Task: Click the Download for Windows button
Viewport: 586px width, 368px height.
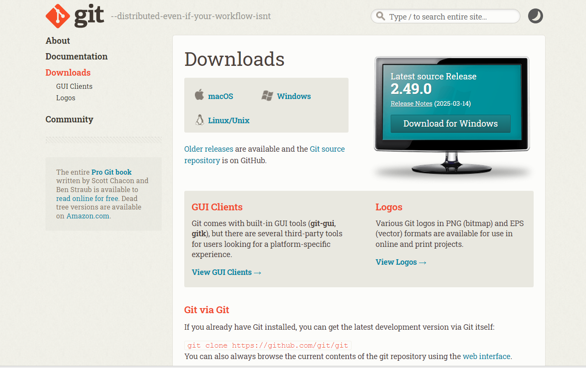Action: point(450,124)
